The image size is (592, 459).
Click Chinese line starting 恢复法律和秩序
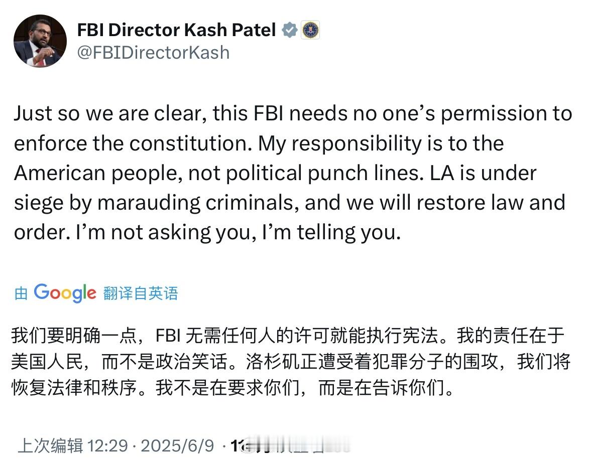(232, 387)
